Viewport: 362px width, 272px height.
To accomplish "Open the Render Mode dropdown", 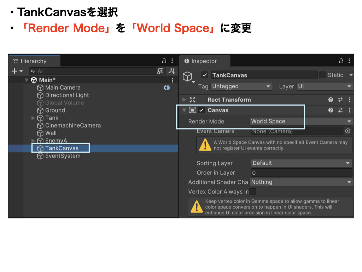I will [301, 121].
